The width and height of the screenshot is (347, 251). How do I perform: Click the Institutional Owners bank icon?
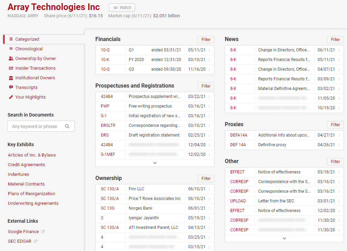(x=11, y=78)
